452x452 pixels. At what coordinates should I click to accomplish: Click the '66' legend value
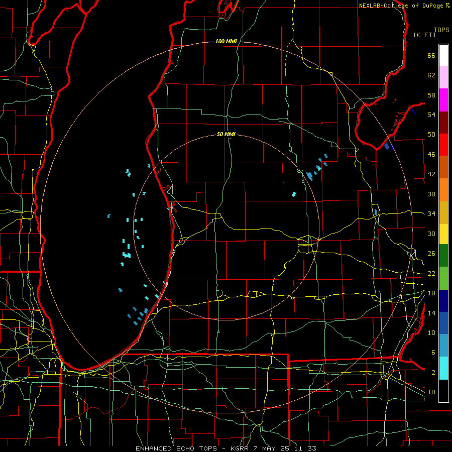click(431, 56)
